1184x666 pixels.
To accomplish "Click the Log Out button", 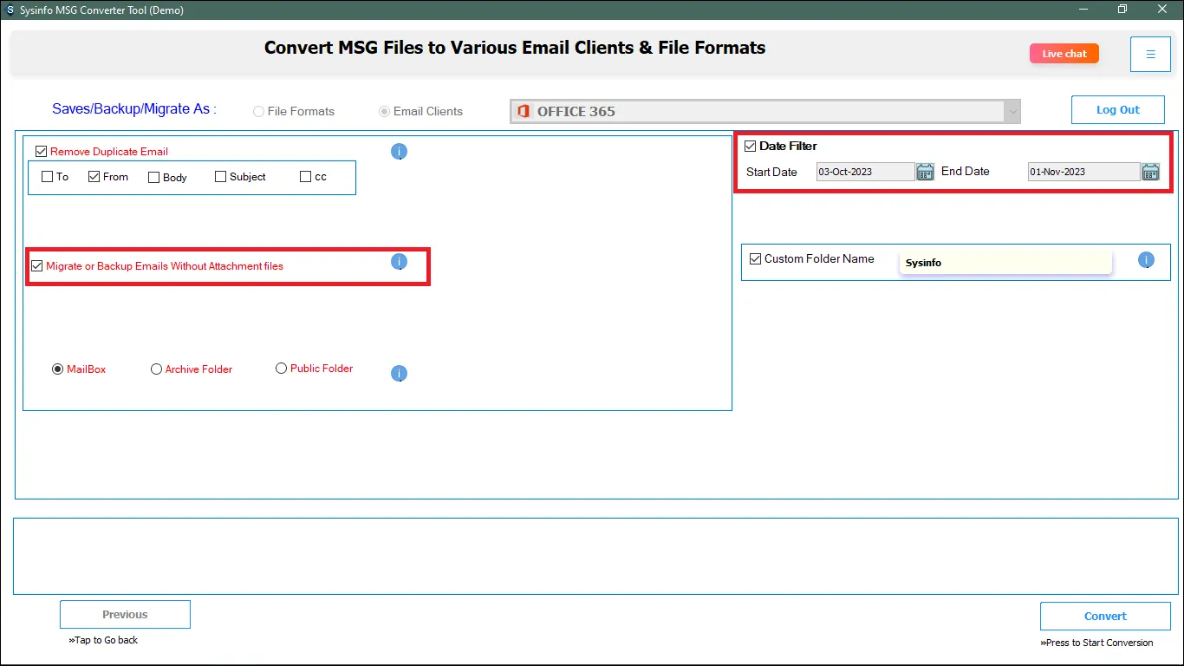I will coord(1118,110).
